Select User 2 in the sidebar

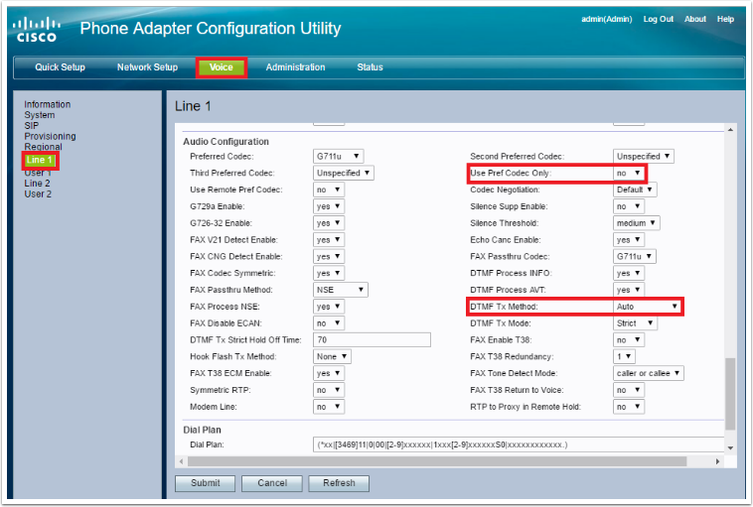pos(38,193)
